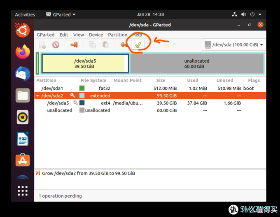Image resolution: width=280 pixels, height=217 pixels.
Task: Open Ubuntu Software from the dock
Action: (23, 160)
